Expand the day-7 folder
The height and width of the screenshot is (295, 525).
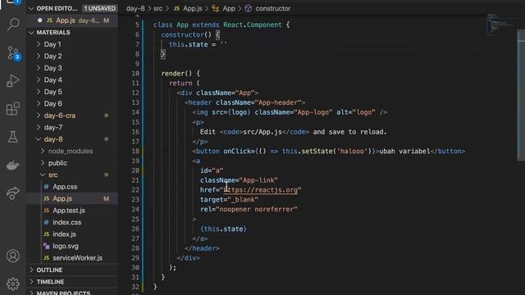(39, 128)
